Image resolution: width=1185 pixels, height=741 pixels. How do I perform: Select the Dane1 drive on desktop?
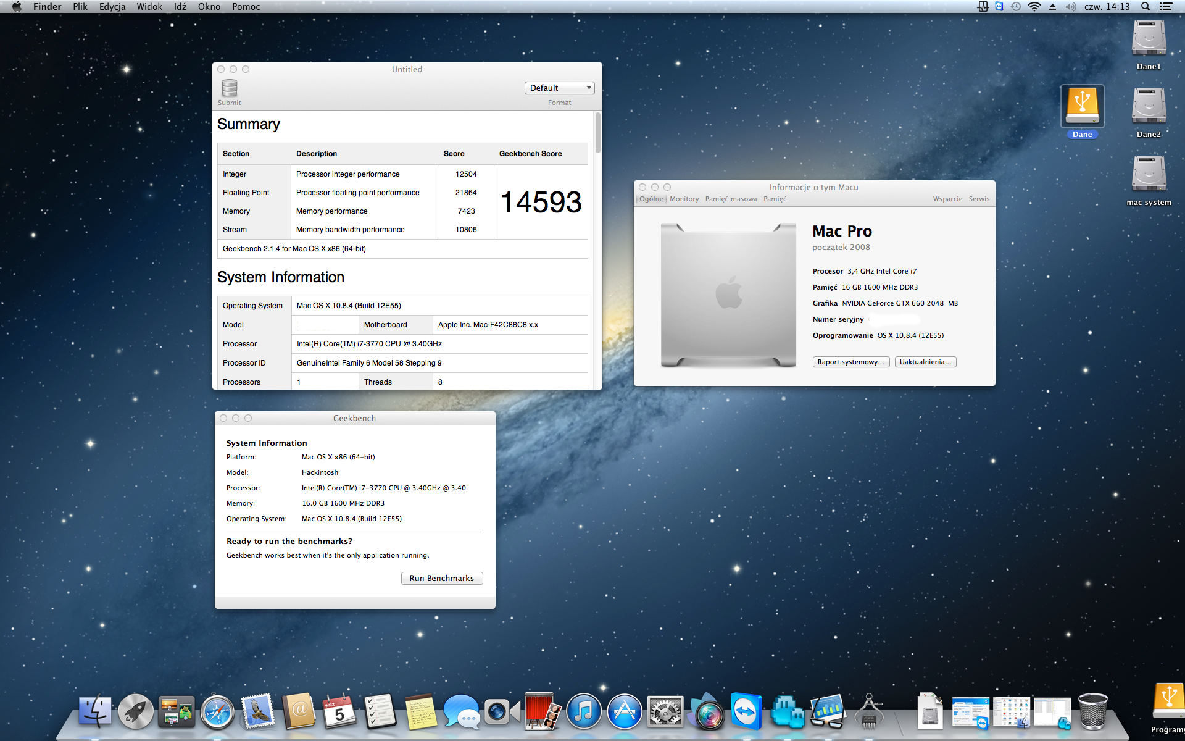click(1149, 45)
